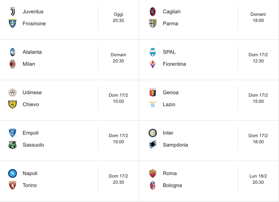This screenshot has width=279, height=202.
Task: Click the Milan club badge
Action: [12, 64]
